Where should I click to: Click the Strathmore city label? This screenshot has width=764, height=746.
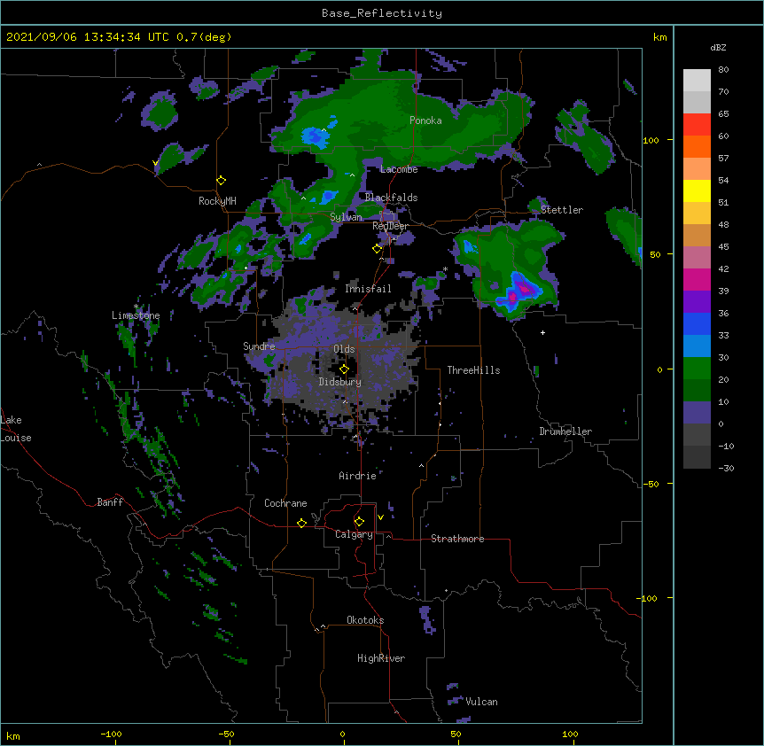457,539
